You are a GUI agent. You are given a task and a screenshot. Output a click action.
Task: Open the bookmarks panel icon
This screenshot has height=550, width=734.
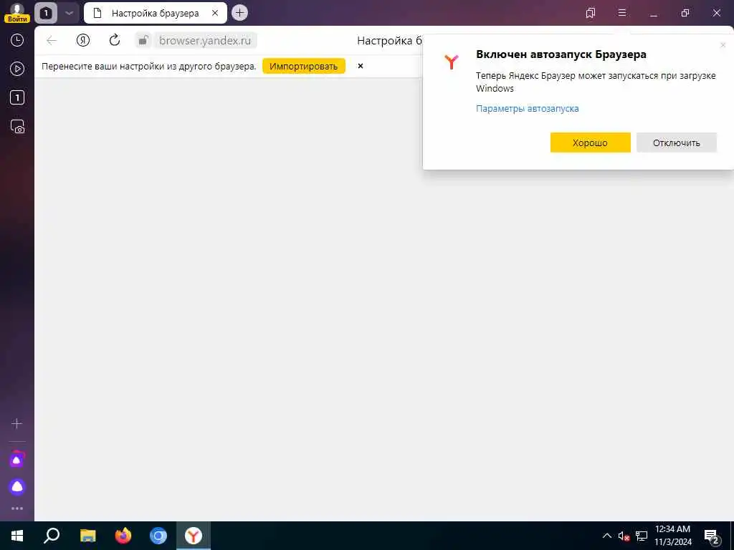(x=591, y=13)
